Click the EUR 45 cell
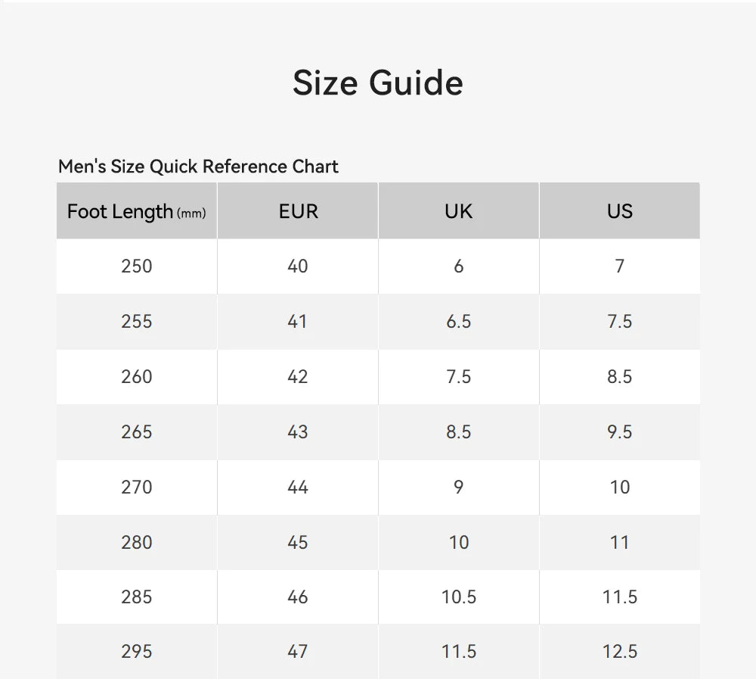This screenshot has width=756, height=679. (298, 542)
